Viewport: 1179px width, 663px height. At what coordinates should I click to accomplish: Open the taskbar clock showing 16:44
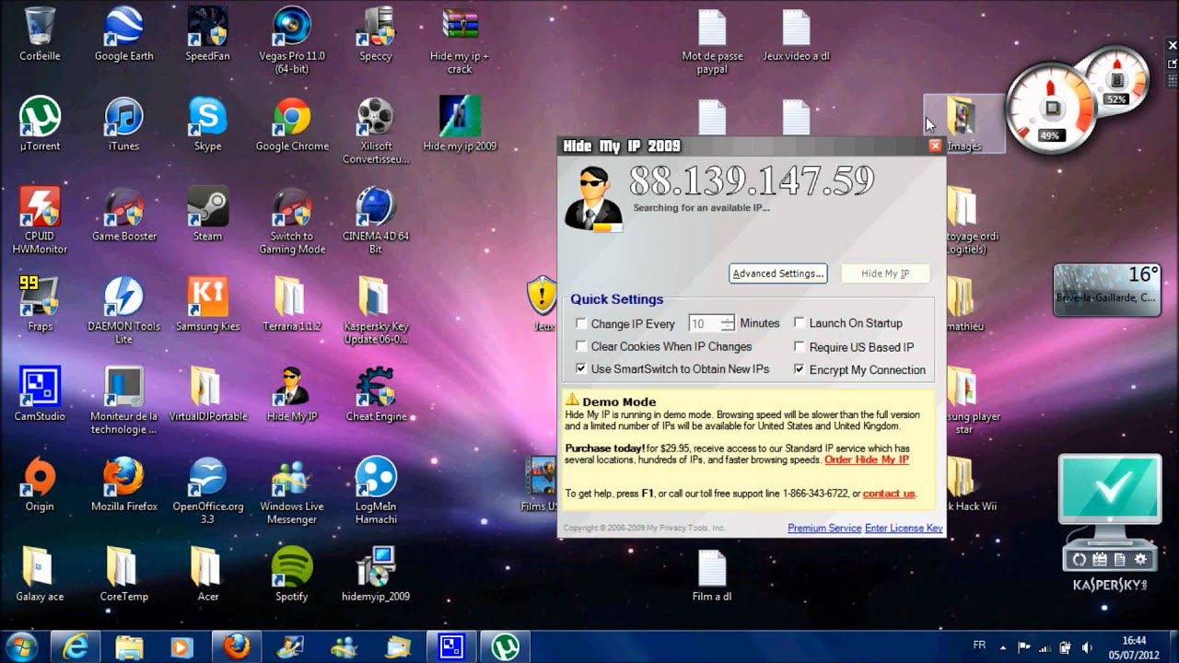point(1134,646)
